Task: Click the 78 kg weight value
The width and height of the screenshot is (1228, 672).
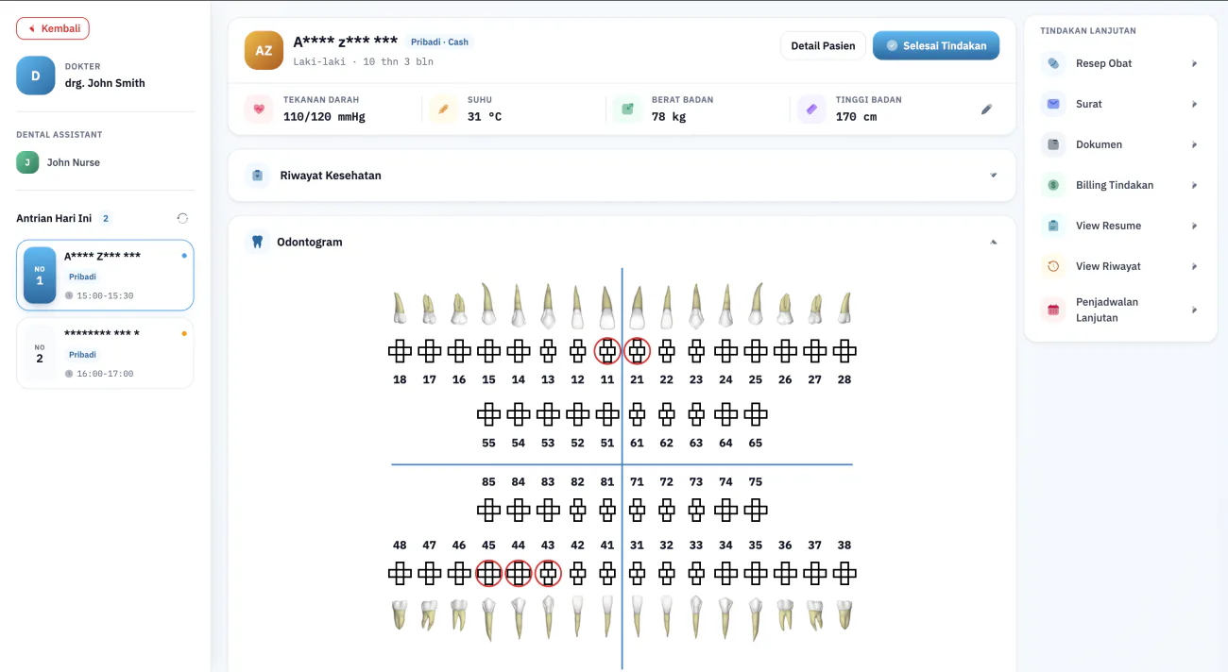Action: 669,117
